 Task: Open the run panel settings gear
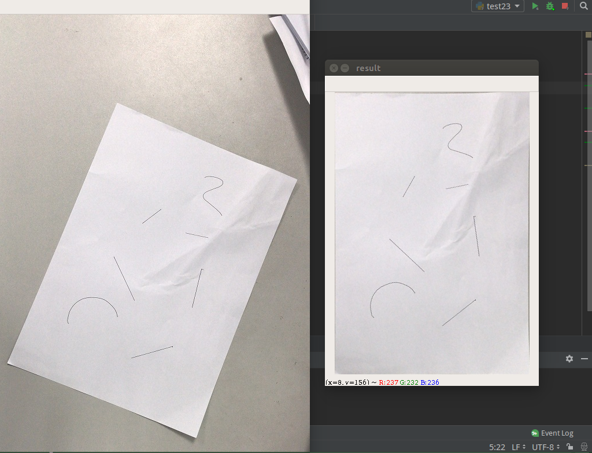(569, 359)
